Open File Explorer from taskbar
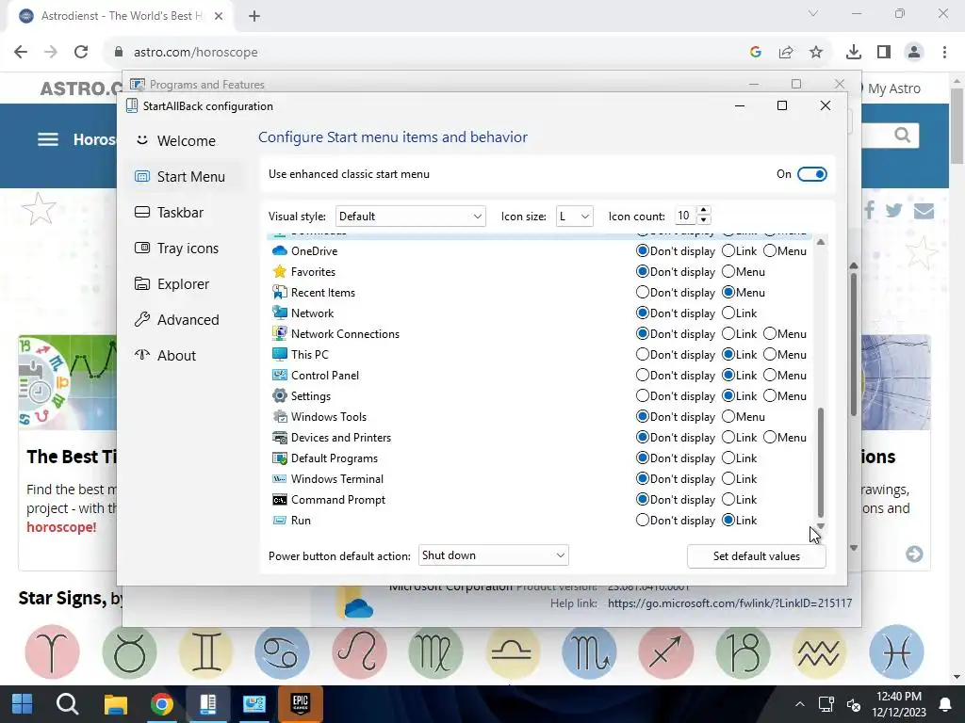Image resolution: width=965 pixels, height=723 pixels. 115,704
